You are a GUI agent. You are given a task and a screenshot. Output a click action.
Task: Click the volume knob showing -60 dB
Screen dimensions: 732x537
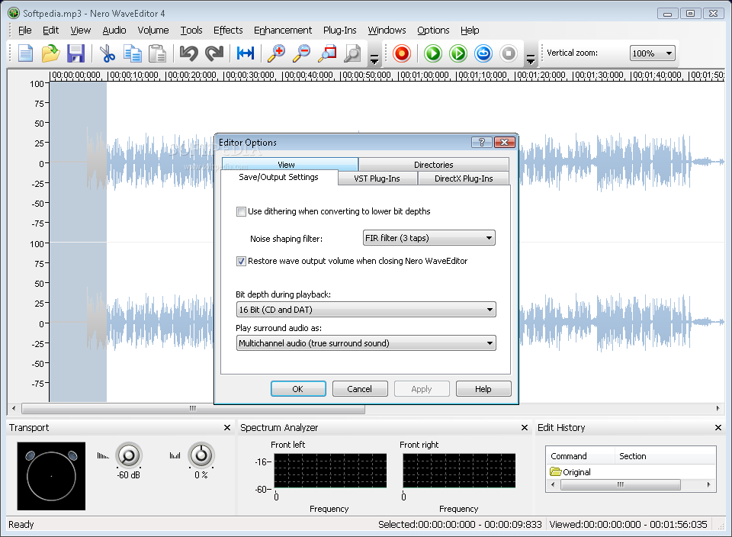click(x=128, y=455)
